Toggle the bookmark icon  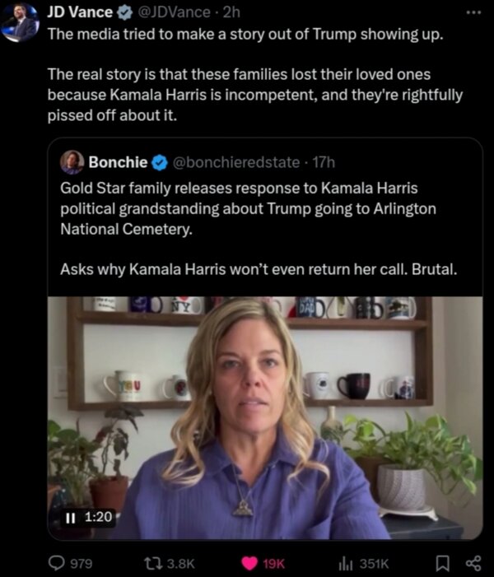(x=444, y=563)
